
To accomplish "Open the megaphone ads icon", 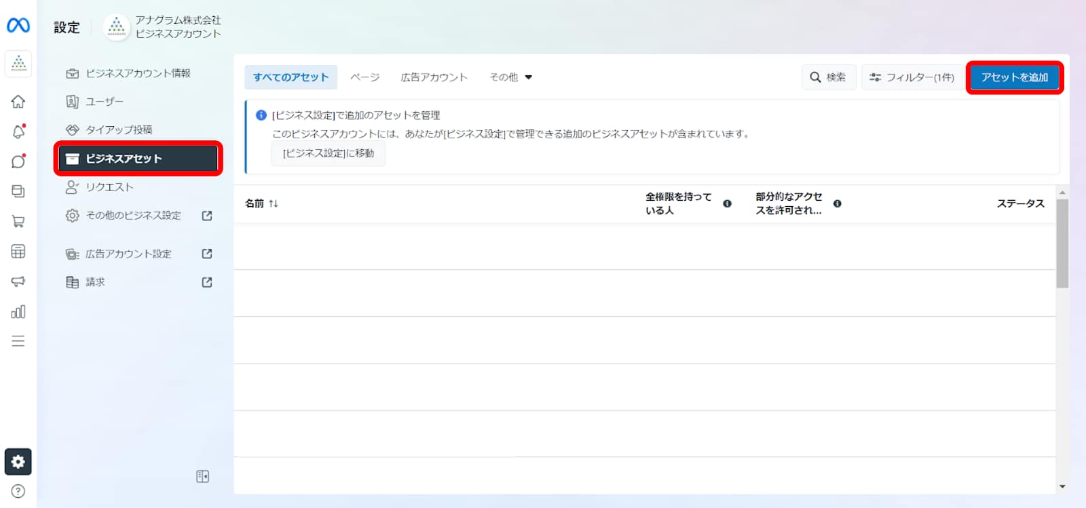I will (18, 281).
